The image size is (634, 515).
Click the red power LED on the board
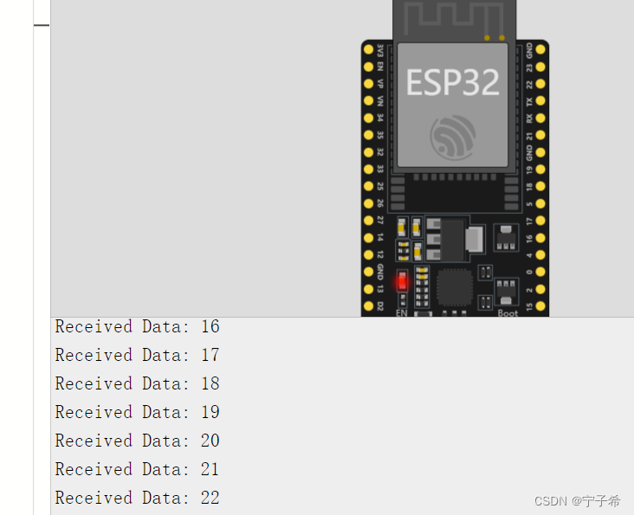[402, 281]
